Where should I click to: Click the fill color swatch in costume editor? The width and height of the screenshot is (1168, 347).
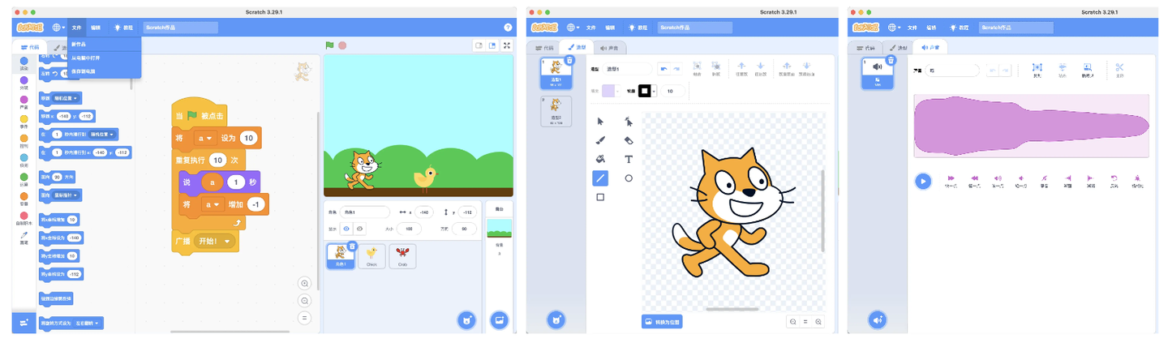(608, 91)
